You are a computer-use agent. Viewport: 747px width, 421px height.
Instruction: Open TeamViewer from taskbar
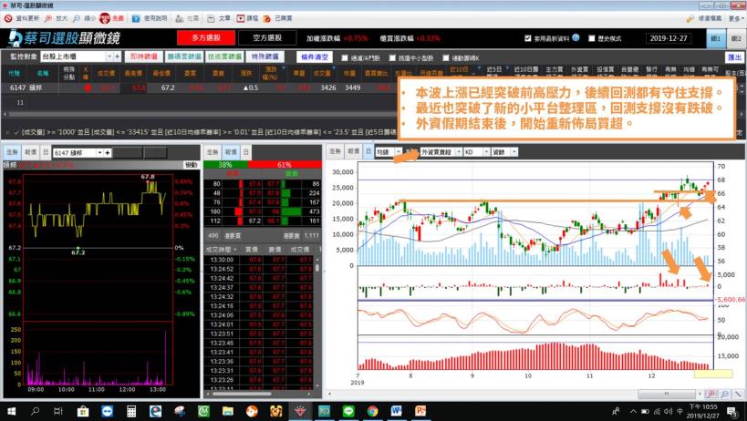[108, 411]
